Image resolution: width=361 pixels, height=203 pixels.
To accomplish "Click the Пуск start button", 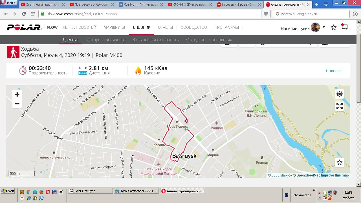I will click(x=8, y=191).
